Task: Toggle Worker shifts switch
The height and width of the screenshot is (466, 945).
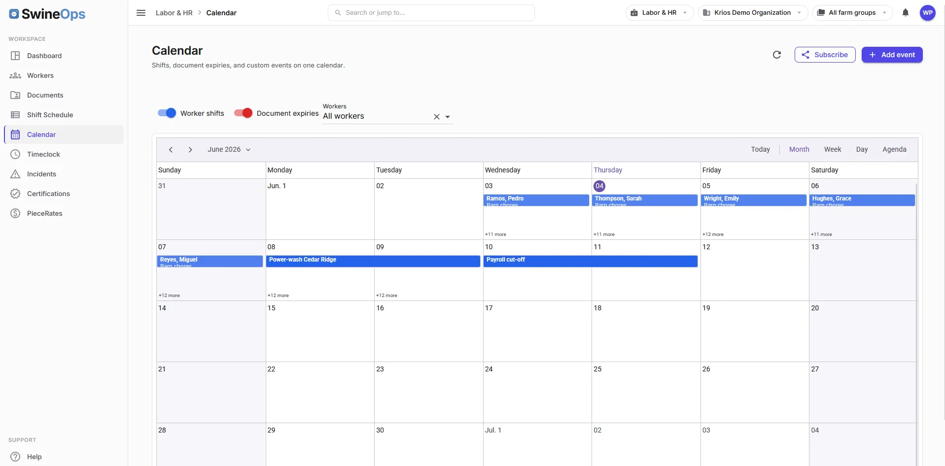Action: (x=167, y=113)
